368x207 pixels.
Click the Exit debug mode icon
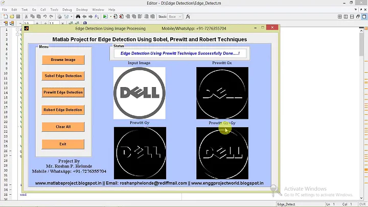pyautogui.click(x=152, y=16)
